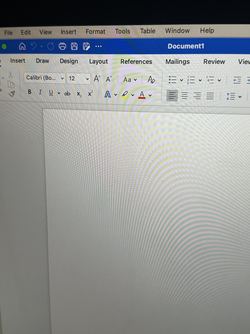
Task: Toggle bold formatting
Action: tap(30, 92)
